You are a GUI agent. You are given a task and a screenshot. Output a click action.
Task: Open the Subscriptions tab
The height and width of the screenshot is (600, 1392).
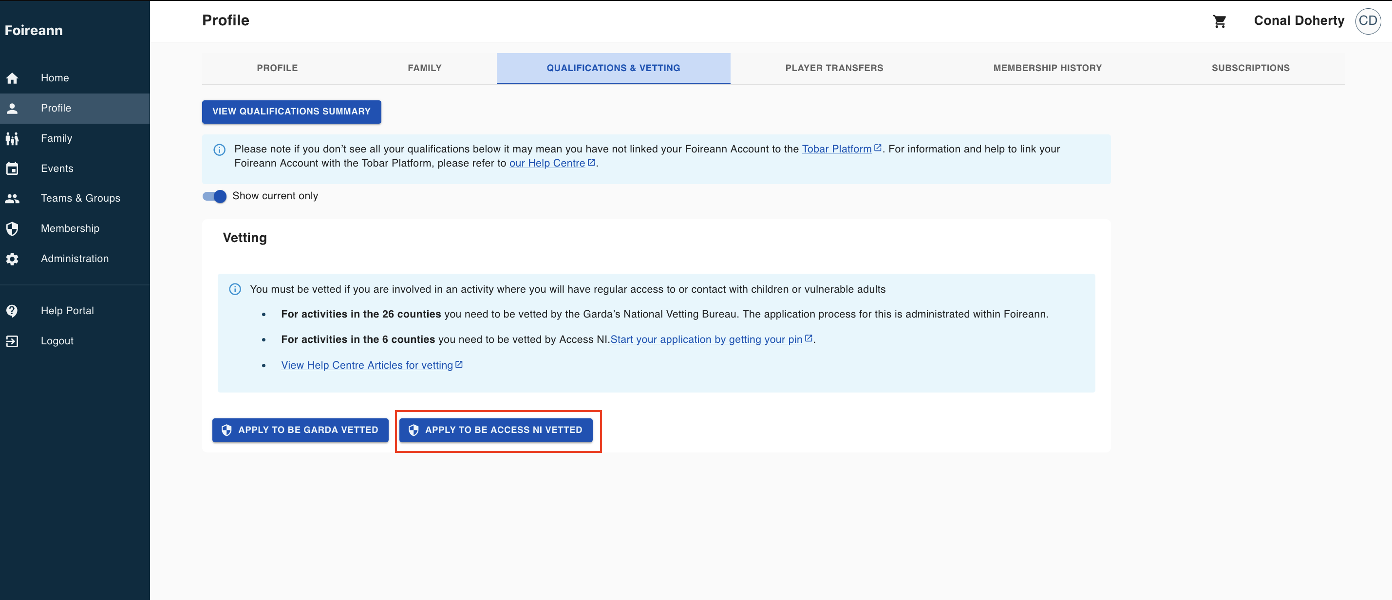click(1250, 68)
